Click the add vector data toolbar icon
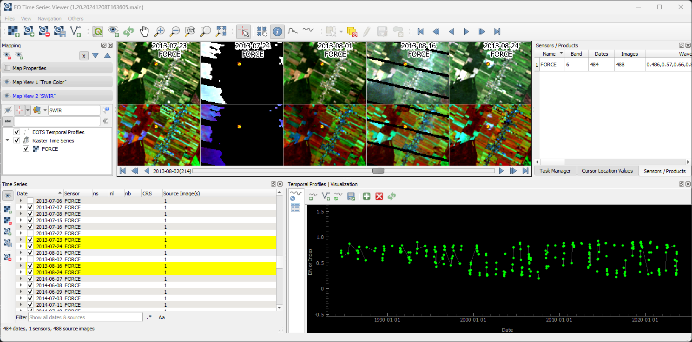This screenshot has width=692, height=342. coord(75,32)
